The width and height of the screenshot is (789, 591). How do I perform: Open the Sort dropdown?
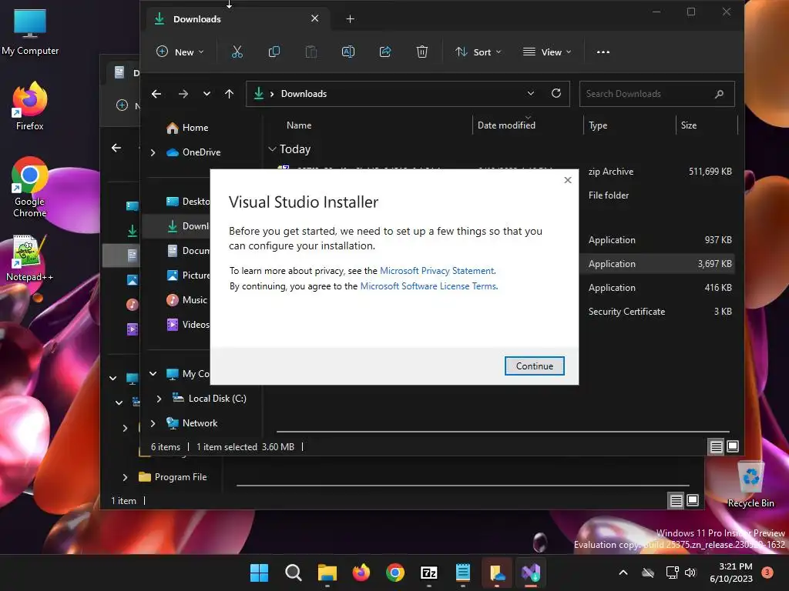[x=478, y=52]
